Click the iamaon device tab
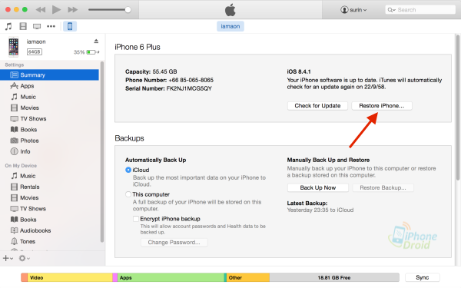This screenshot has width=461, height=288. [x=230, y=26]
